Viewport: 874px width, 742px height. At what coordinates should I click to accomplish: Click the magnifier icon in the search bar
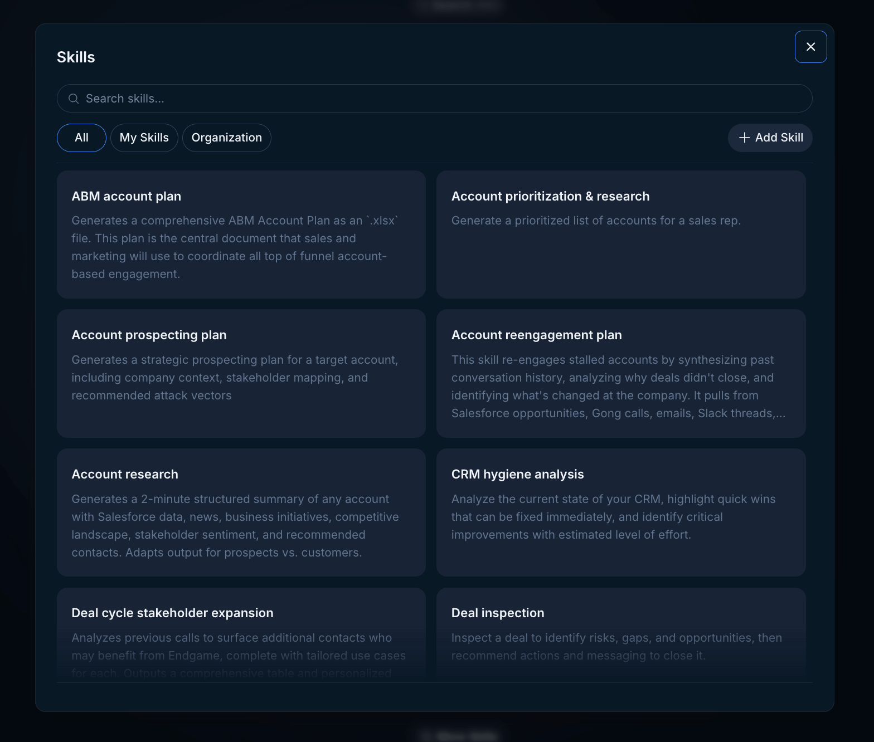(x=74, y=99)
